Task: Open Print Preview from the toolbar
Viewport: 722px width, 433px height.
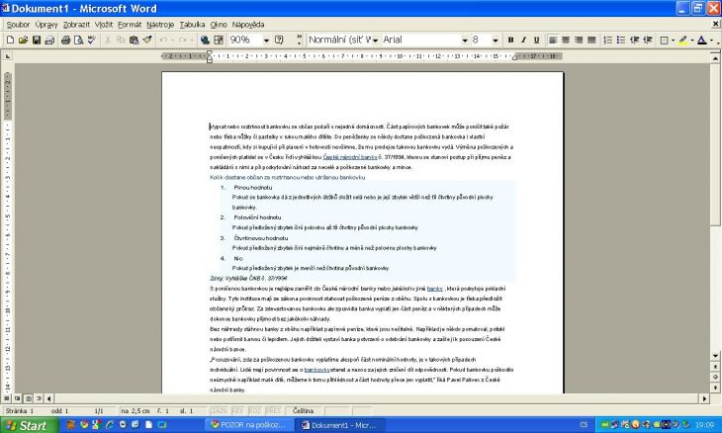Action: (x=79, y=40)
